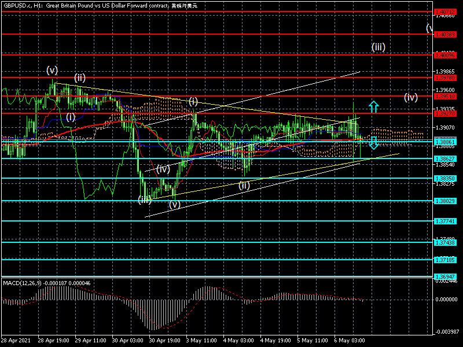Select the cyan down arrow chart object

tap(373, 143)
